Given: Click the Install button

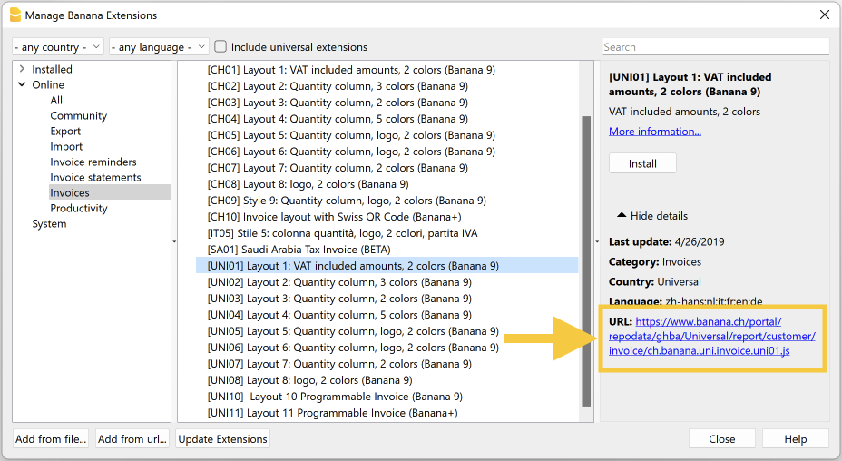Looking at the screenshot, I should coord(642,163).
